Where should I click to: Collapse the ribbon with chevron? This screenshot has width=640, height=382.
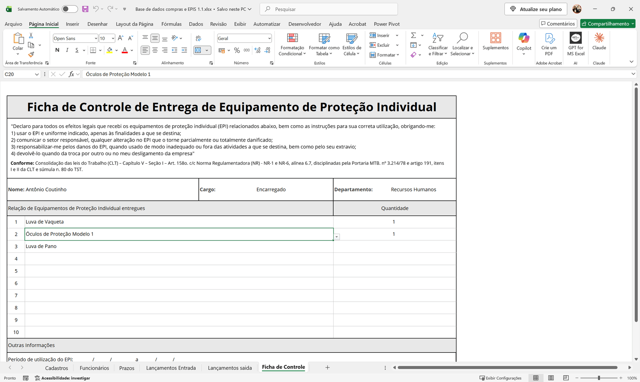click(x=632, y=62)
